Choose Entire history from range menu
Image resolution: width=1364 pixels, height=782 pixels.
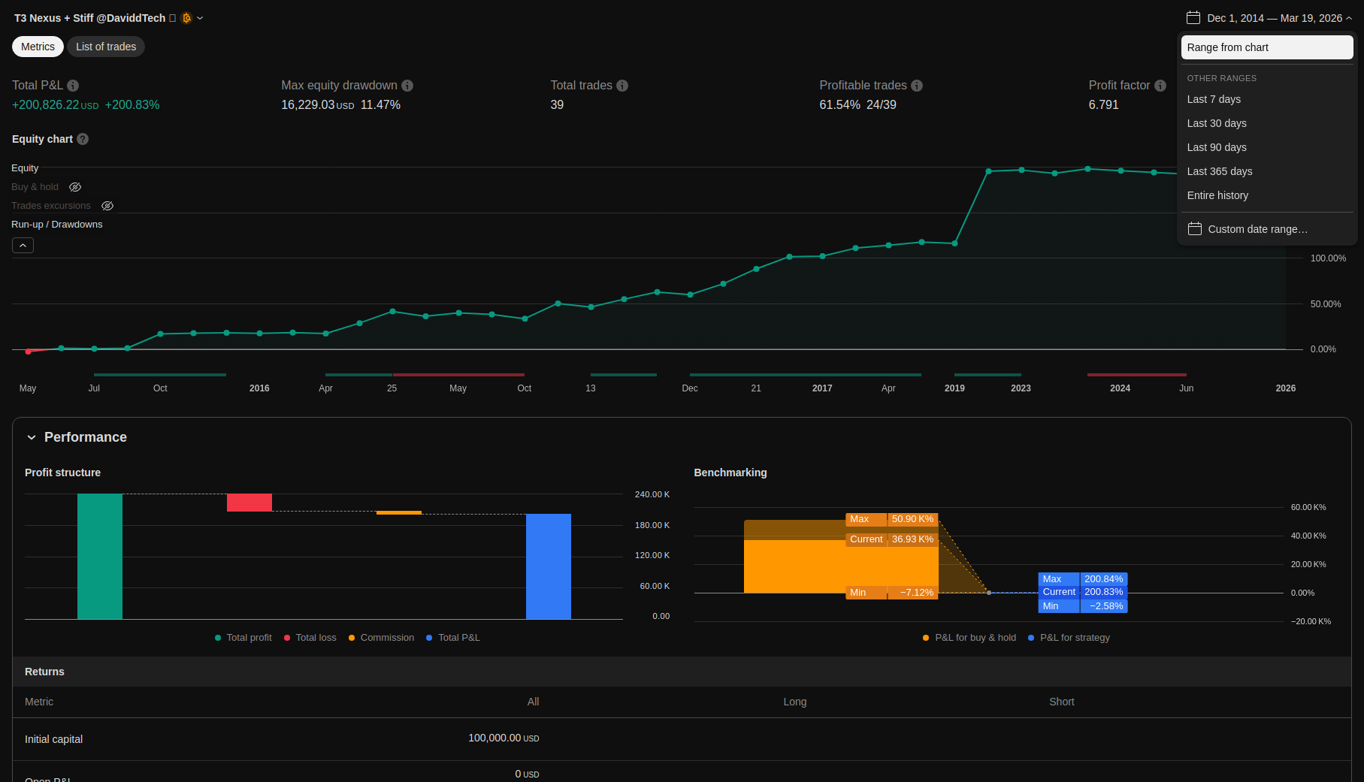point(1217,195)
